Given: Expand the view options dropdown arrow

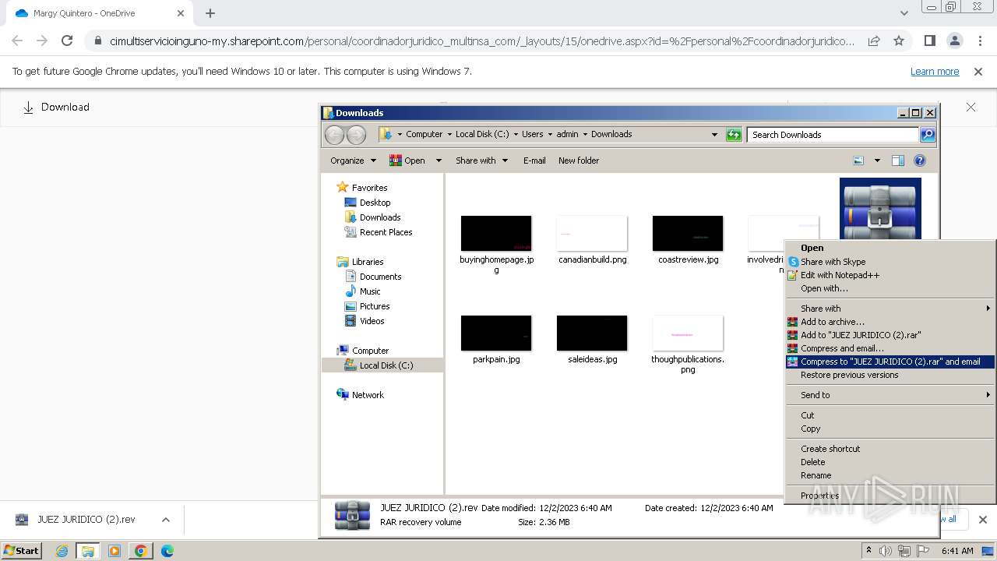Looking at the screenshot, I should (877, 161).
